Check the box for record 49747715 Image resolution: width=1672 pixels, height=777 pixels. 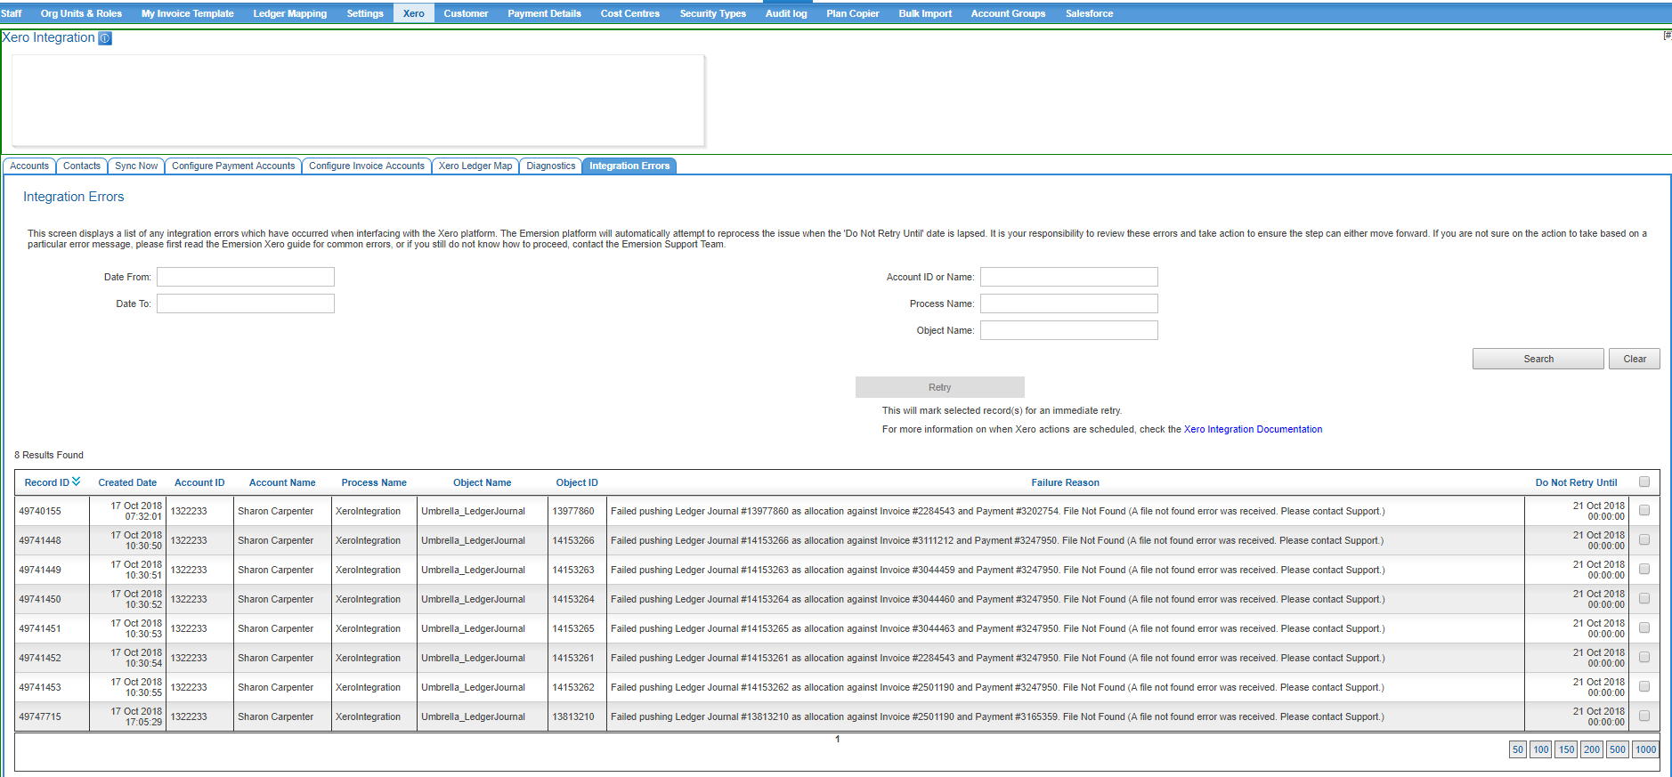click(x=1644, y=716)
